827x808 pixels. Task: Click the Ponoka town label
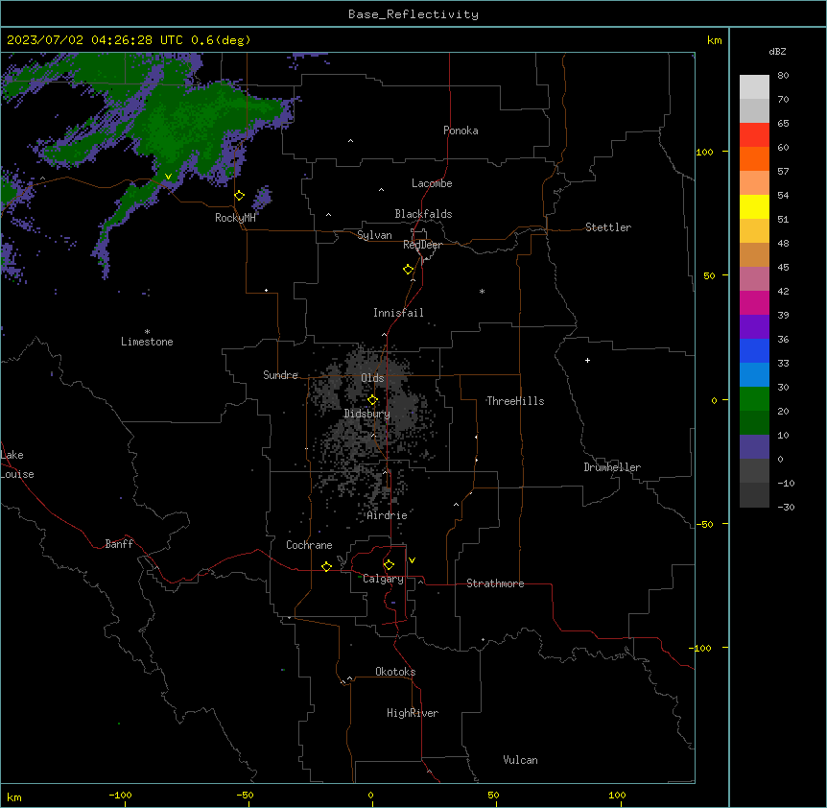[461, 131]
